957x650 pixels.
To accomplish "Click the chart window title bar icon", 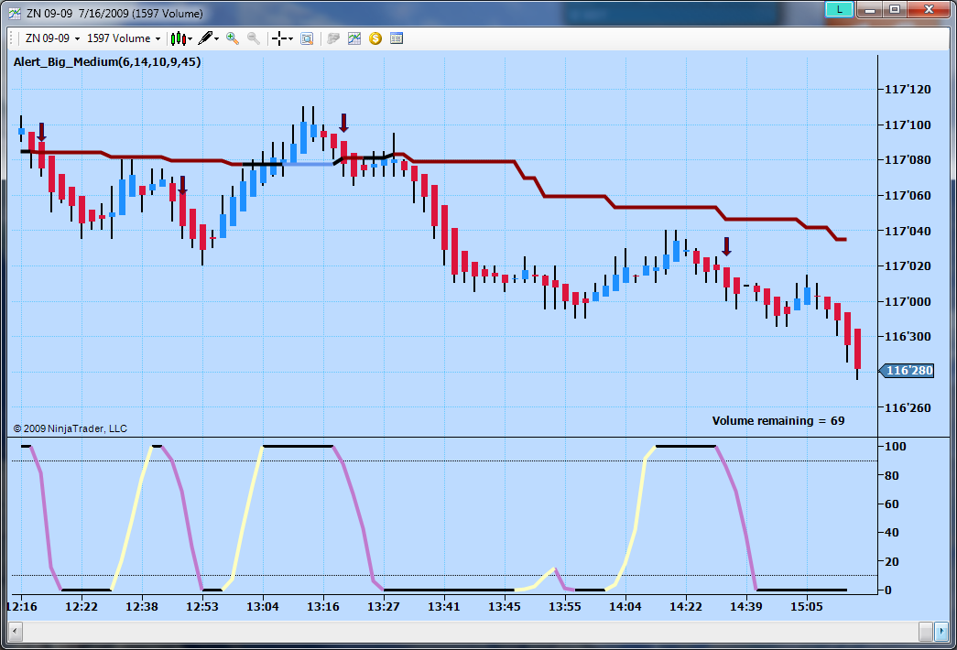I will coord(15,13).
